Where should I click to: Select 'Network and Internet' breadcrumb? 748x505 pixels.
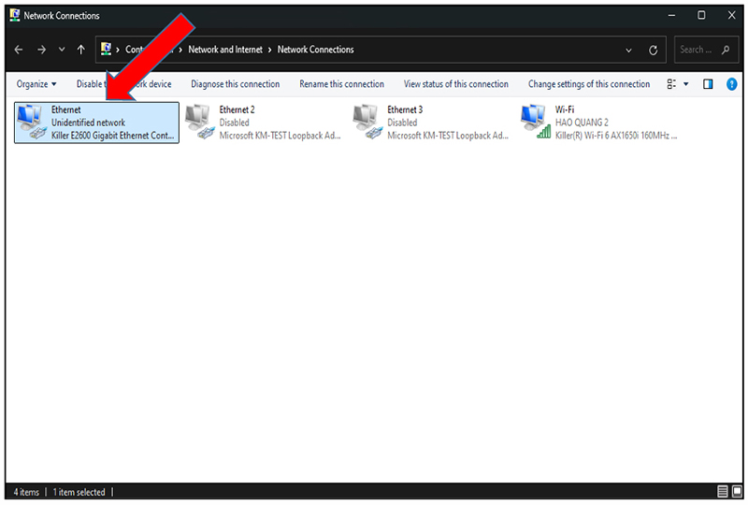[225, 50]
